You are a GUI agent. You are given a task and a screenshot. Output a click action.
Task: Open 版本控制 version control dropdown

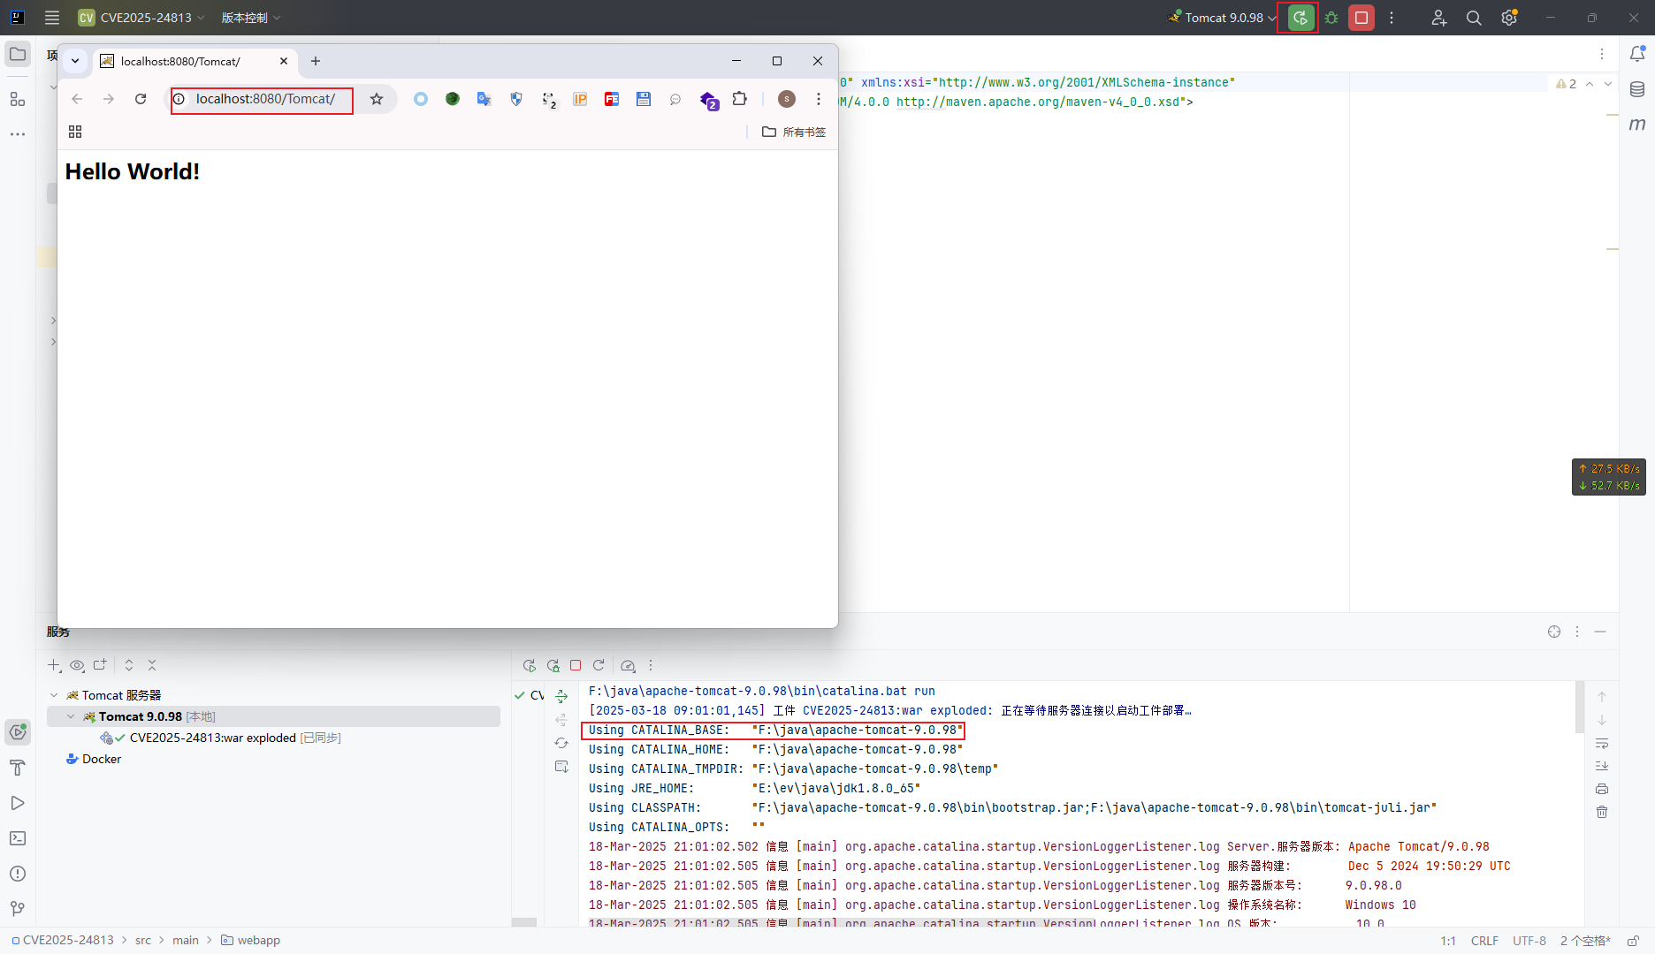click(x=251, y=18)
